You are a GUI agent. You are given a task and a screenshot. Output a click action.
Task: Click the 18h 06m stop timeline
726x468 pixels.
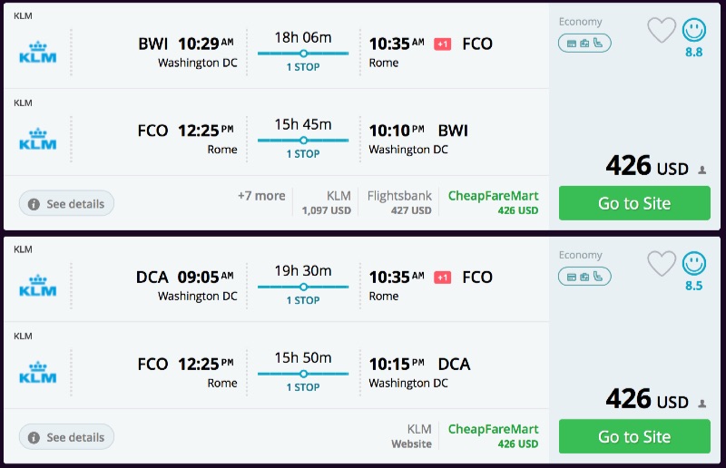pos(303,54)
